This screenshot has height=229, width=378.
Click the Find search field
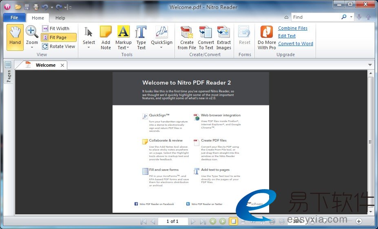316,17
